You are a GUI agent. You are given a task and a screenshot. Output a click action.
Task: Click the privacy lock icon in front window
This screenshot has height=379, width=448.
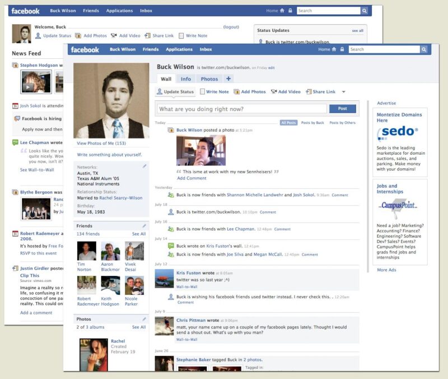click(x=342, y=49)
